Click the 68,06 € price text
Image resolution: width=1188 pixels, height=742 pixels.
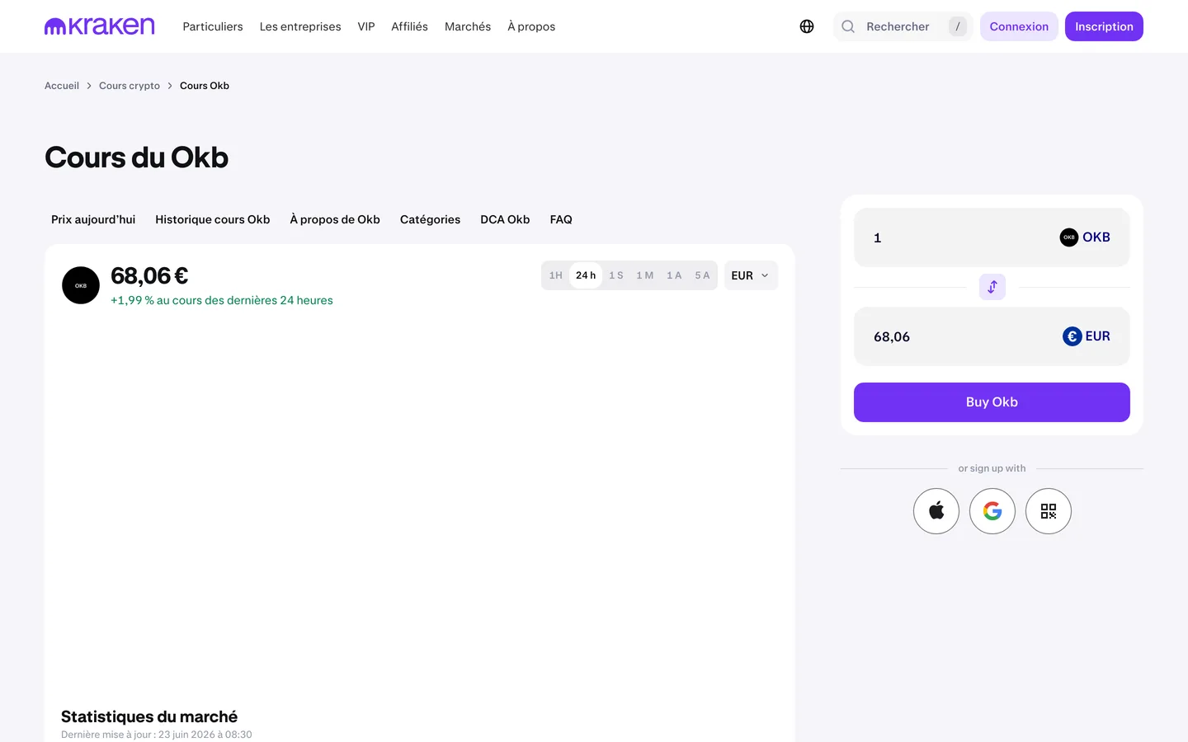[149, 275]
